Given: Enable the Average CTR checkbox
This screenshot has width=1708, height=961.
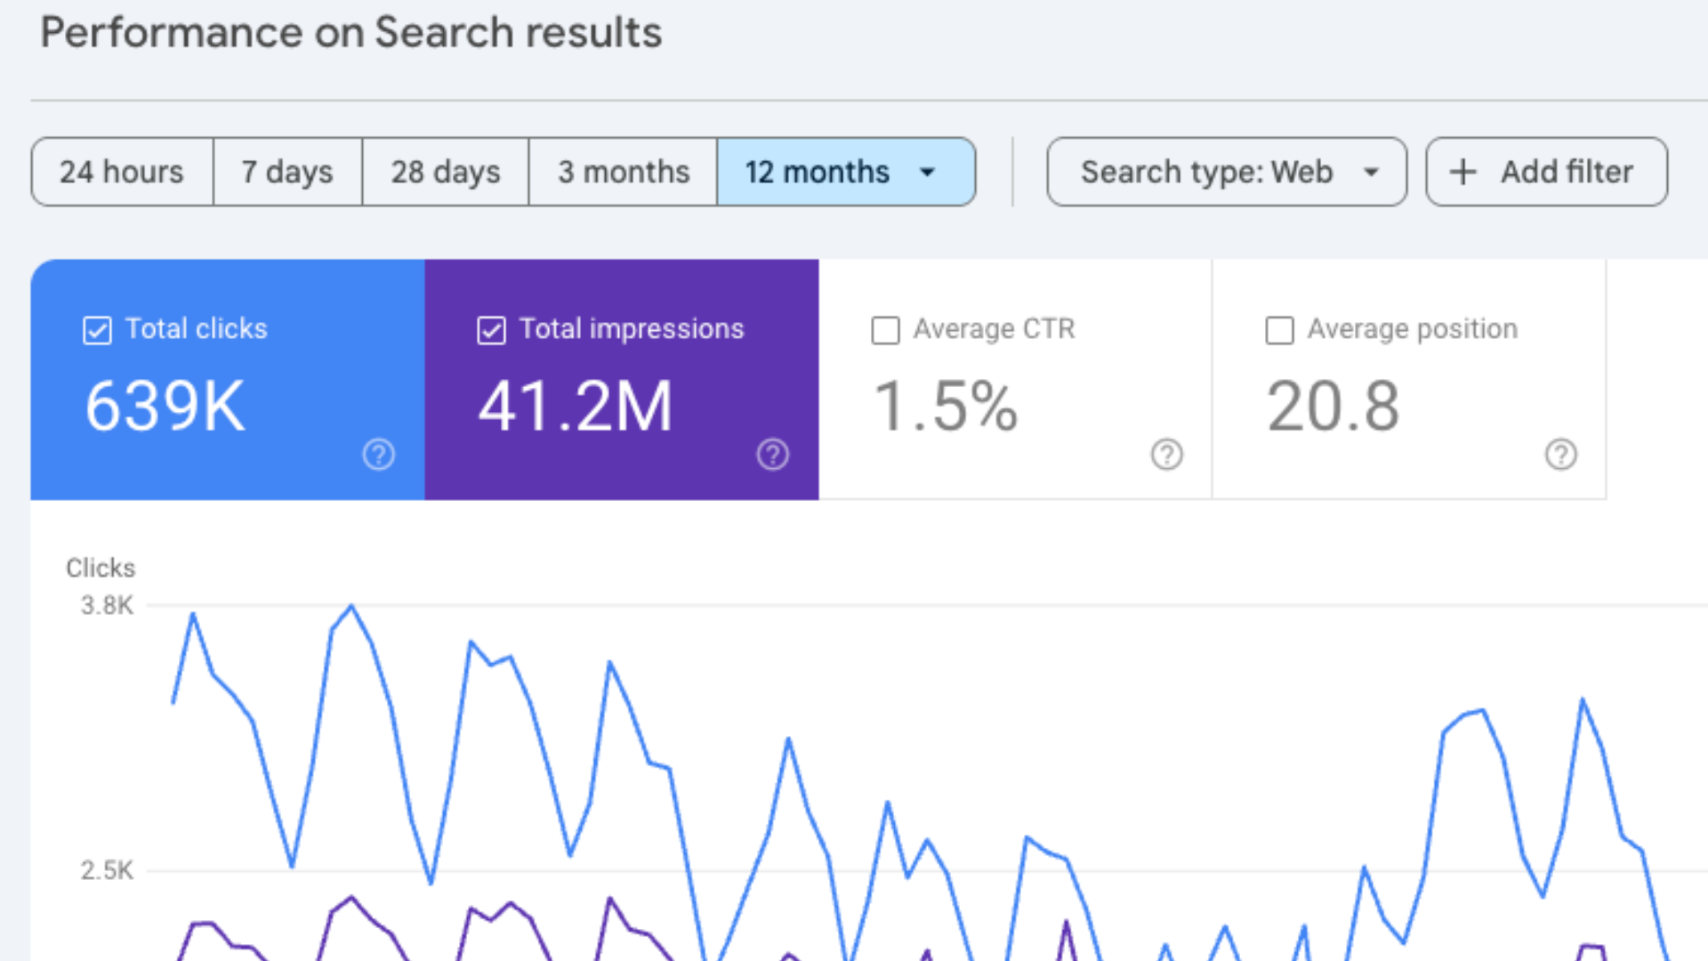Looking at the screenshot, I should coord(885,330).
